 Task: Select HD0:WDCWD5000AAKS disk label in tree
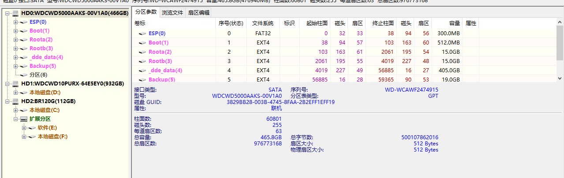click(x=75, y=13)
